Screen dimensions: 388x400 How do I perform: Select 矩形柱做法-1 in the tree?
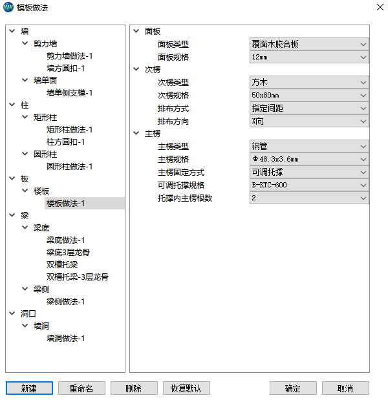(x=69, y=130)
